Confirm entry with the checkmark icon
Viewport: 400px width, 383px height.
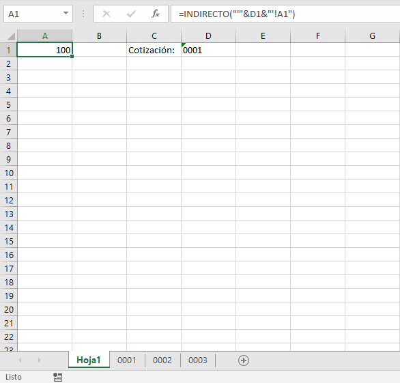[x=131, y=14]
